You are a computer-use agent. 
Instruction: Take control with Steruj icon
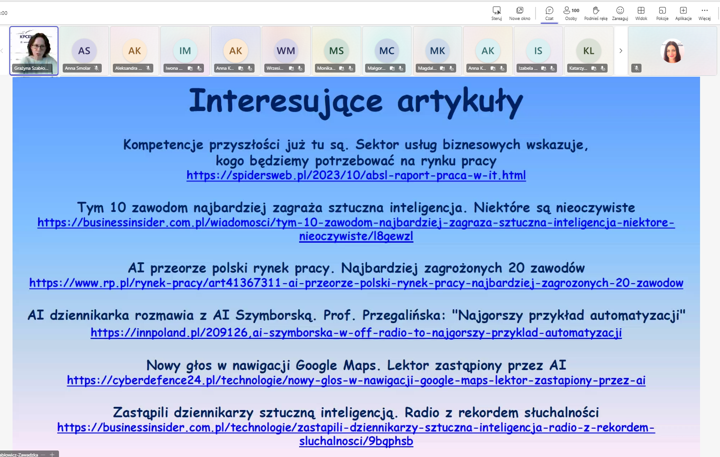click(x=497, y=13)
